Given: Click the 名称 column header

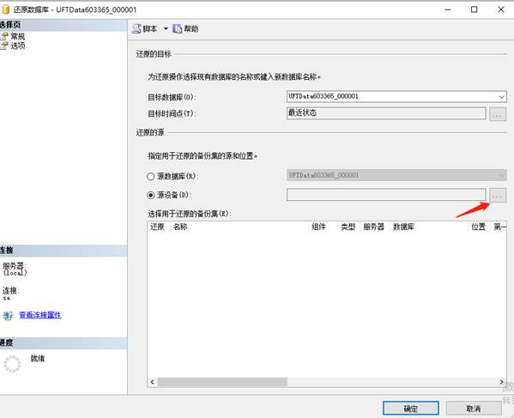Looking at the screenshot, I should [x=180, y=227].
